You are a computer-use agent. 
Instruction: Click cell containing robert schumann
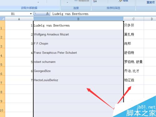[x=78, y=62]
